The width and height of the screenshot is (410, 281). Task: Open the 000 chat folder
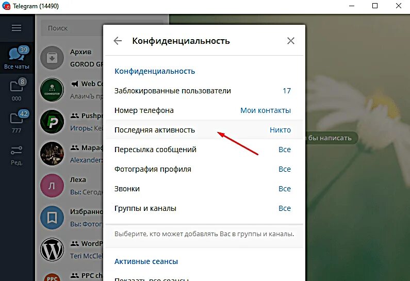tap(17, 90)
